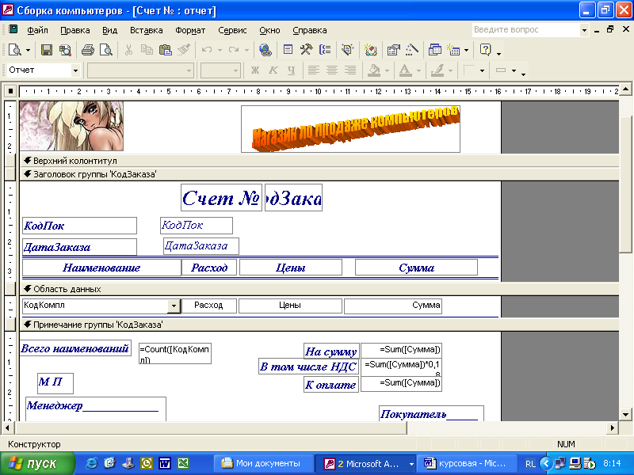Click the Fill/Back Color bucket swatch
634x475 pixels.
coord(374,70)
